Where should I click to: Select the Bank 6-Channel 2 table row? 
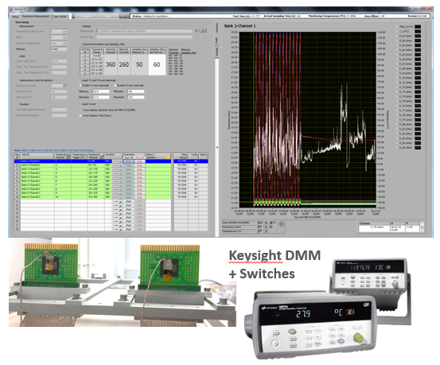pyautogui.click(x=92, y=197)
